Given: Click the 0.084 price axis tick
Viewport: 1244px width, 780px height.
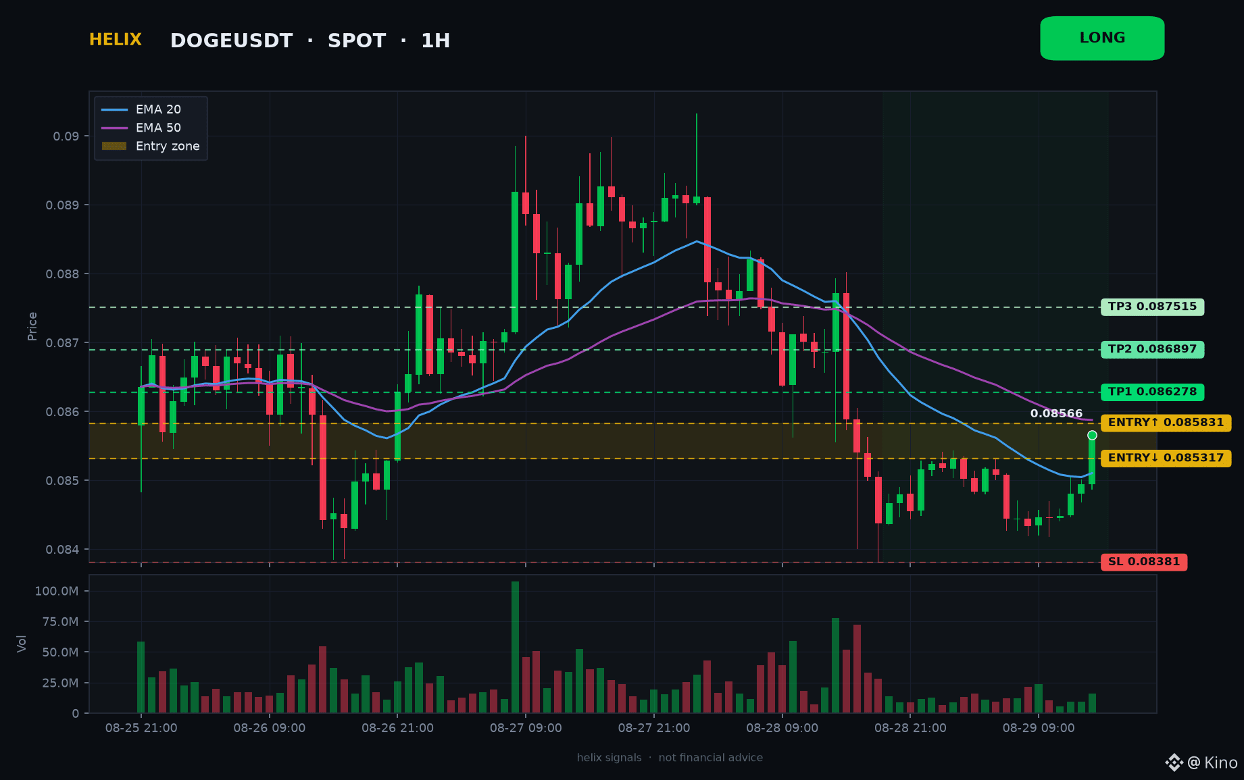Looking at the screenshot, I should (62, 550).
